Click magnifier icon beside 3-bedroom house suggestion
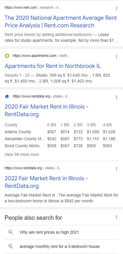This screenshot has height=254, width=123. [10, 246]
